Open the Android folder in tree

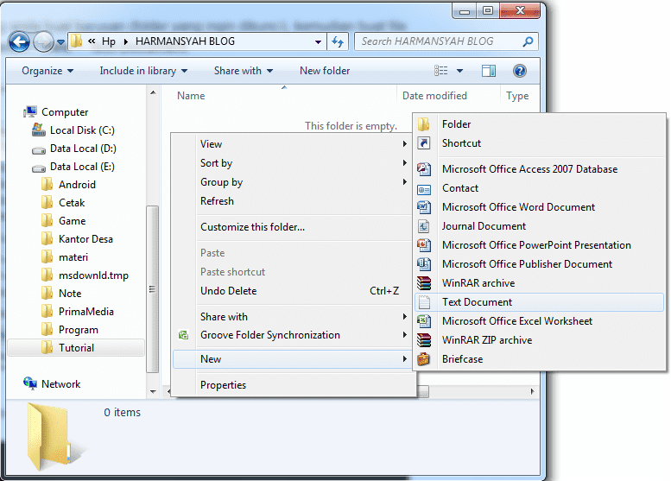point(68,185)
